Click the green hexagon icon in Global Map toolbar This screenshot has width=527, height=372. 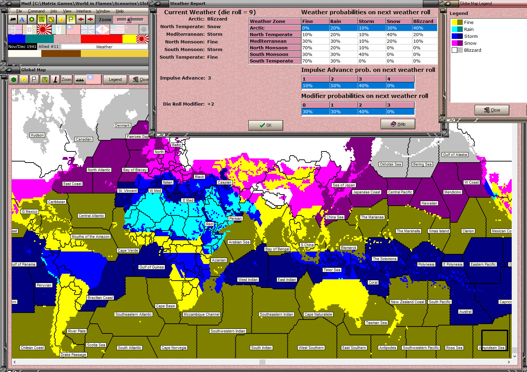(x=14, y=80)
